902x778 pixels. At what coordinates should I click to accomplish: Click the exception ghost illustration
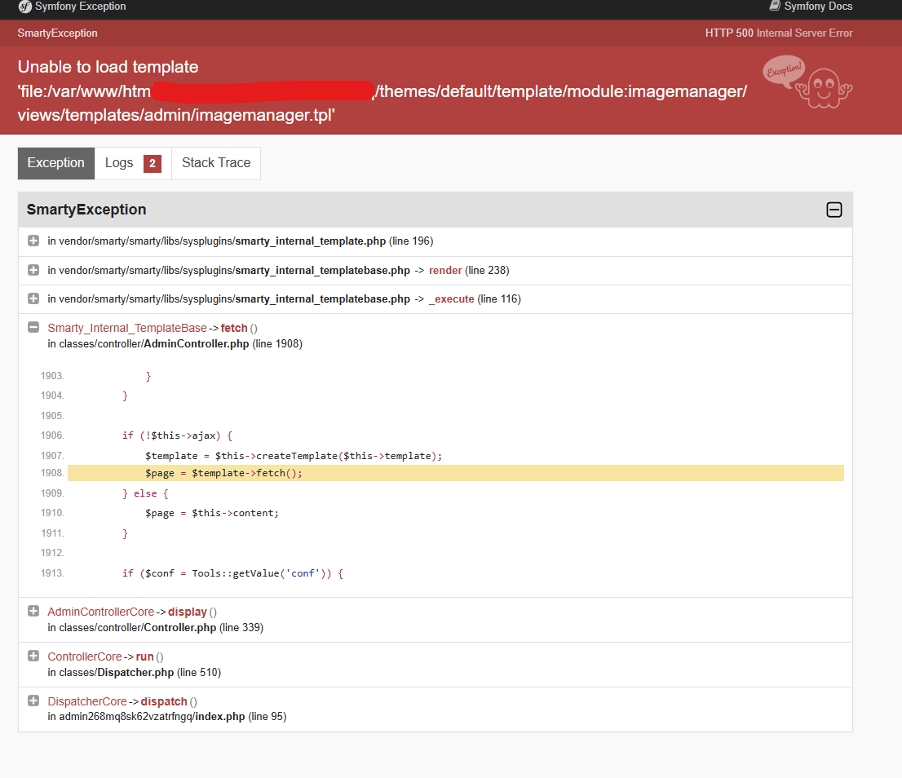pyautogui.click(x=807, y=82)
